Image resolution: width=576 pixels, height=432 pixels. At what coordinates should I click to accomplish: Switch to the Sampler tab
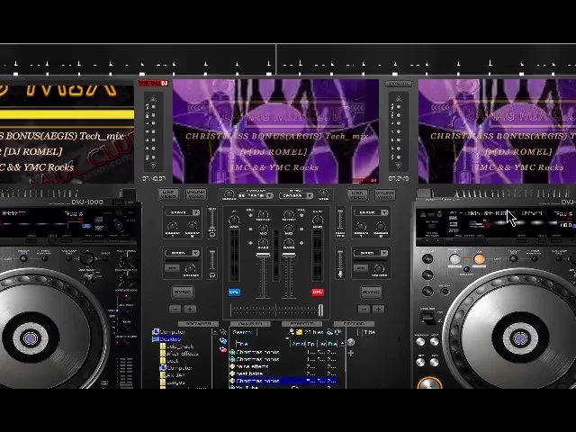(249, 324)
